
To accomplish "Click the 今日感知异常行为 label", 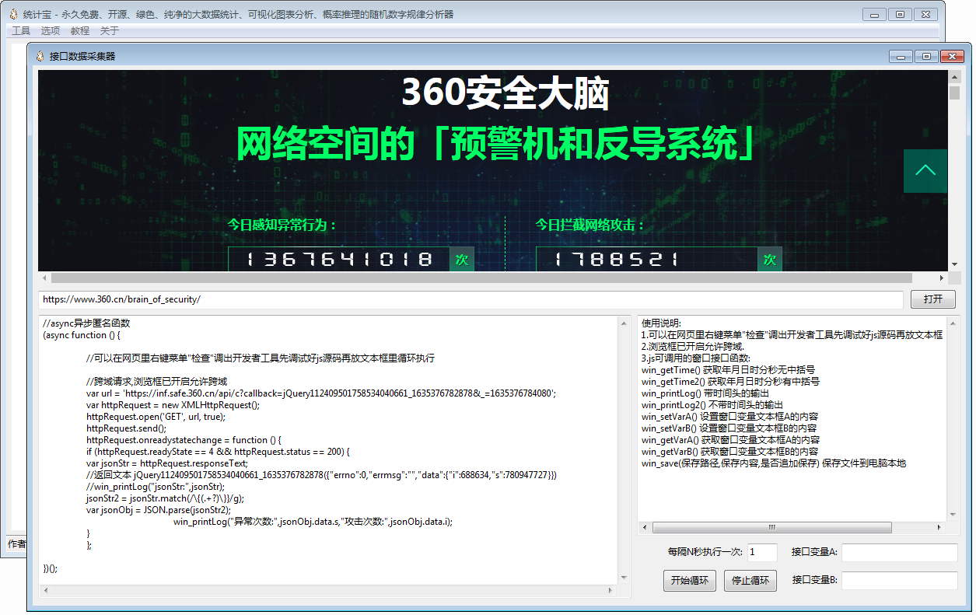I will [x=282, y=225].
